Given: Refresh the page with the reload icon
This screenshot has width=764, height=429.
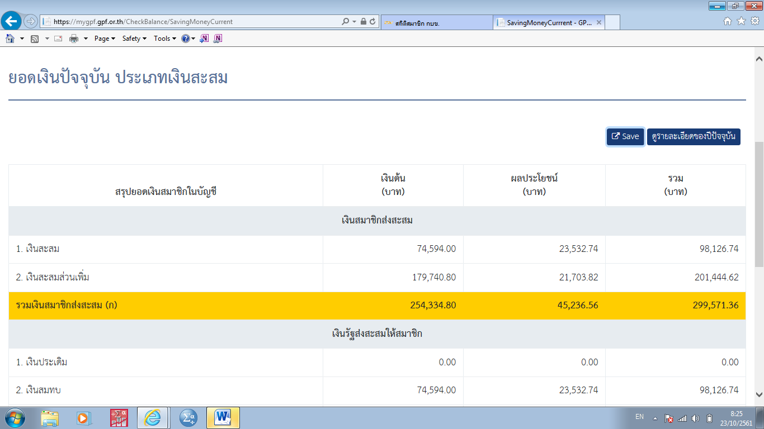Looking at the screenshot, I should point(372,22).
